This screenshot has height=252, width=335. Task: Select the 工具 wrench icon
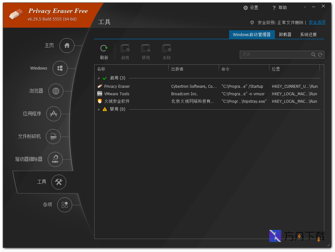59,182
